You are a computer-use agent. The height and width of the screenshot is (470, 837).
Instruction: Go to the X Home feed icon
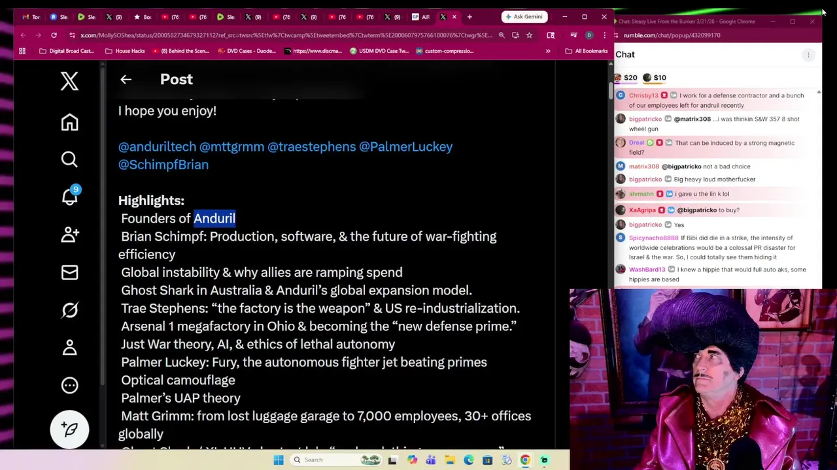click(x=69, y=122)
